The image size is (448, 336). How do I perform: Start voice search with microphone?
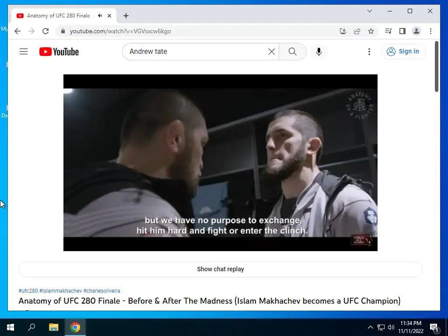(319, 52)
